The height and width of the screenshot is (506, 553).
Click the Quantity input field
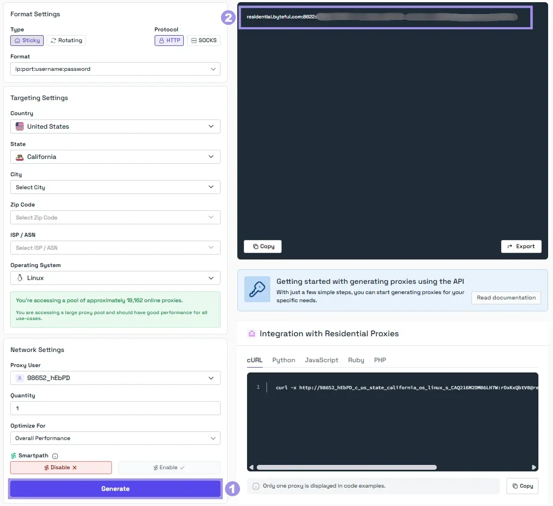pos(115,408)
